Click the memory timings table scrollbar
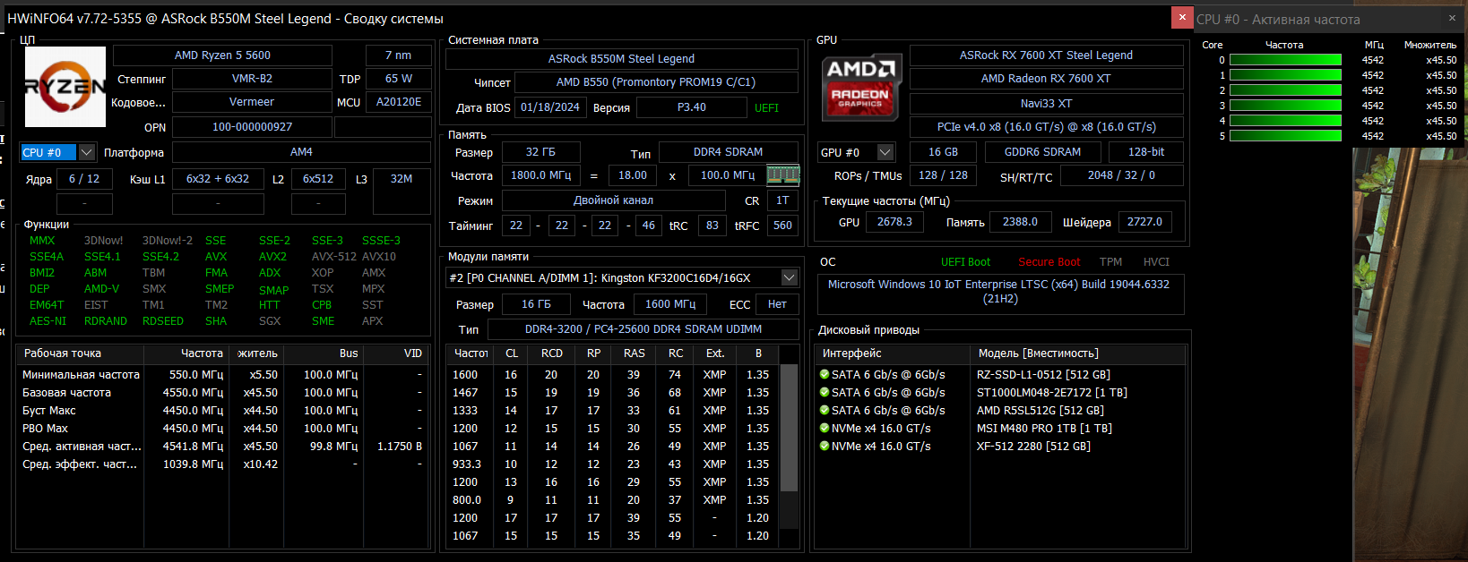 coord(790,428)
